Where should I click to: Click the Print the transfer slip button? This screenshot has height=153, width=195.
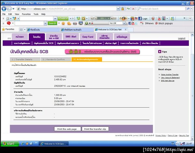95,129
